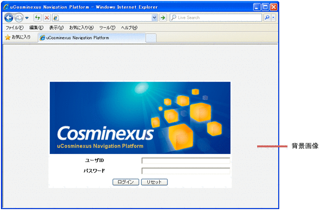Image resolution: width=320 pixels, height=211 pixels.
Task: Click the Cosminexus banner image
Action: click(140, 118)
